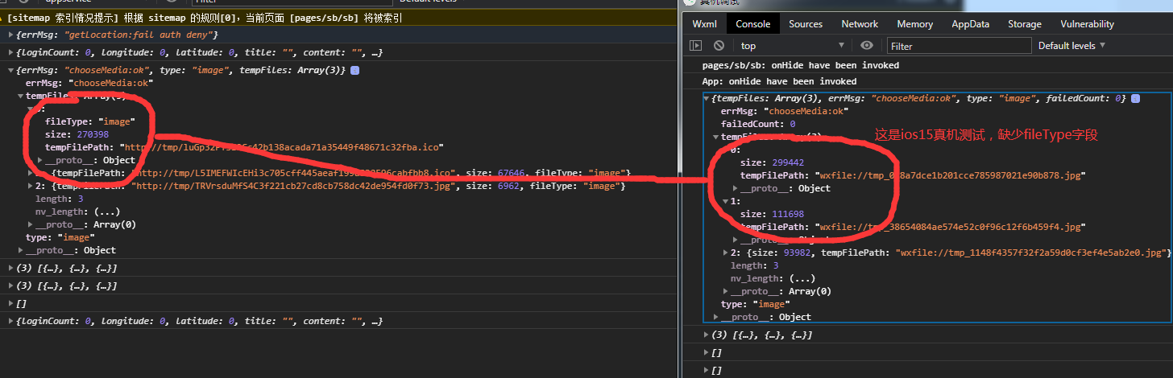
Task: Open the Storage tab
Action: (x=1025, y=24)
